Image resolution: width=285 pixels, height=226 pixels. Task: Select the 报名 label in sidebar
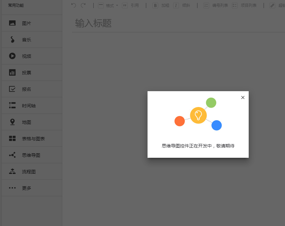coord(27,89)
